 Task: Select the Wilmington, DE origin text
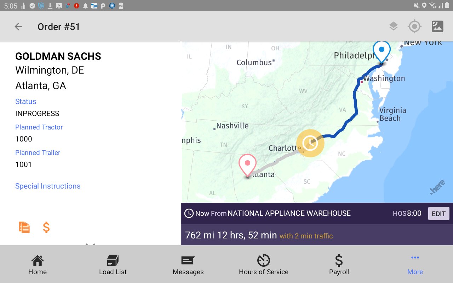pyautogui.click(x=50, y=70)
